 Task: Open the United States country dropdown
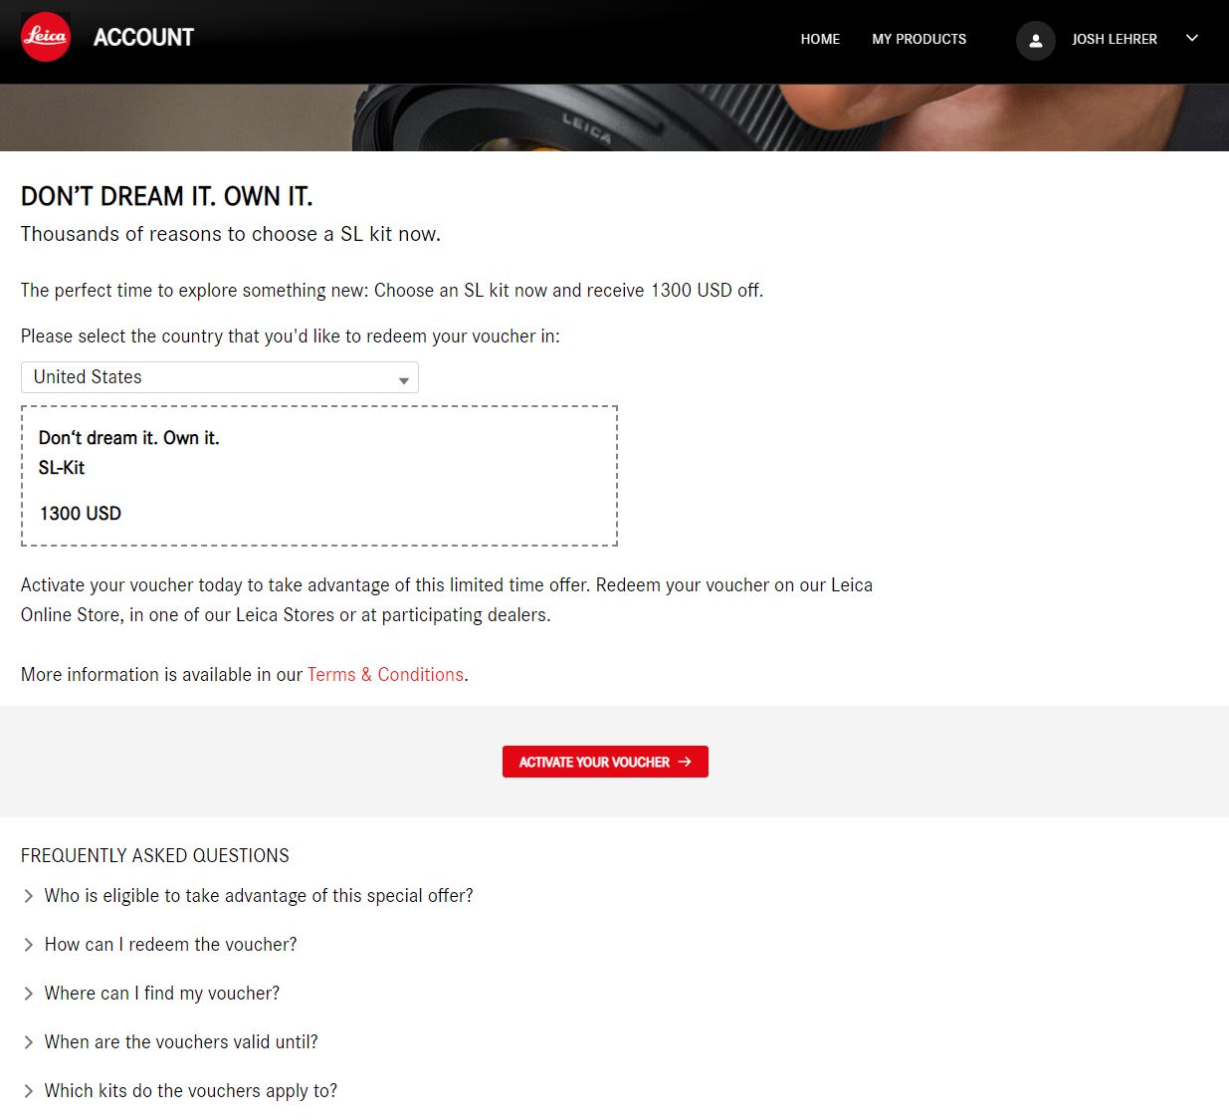click(x=219, y=377)
